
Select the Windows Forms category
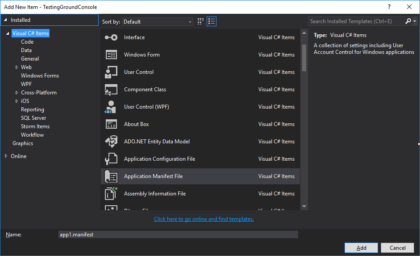click(x=40, y=76)
